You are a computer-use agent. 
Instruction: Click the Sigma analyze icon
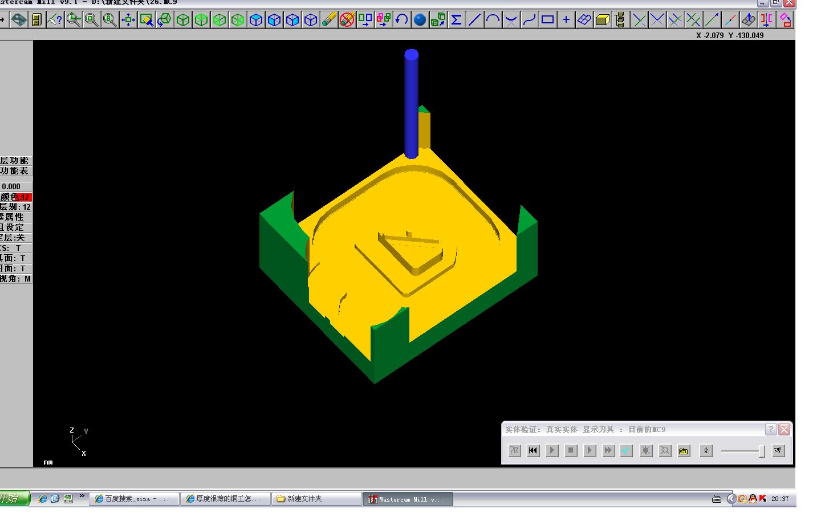pos(457,20)
